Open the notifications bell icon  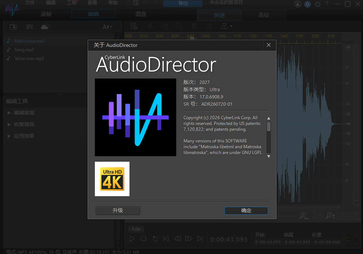click(x=307, y=4)
